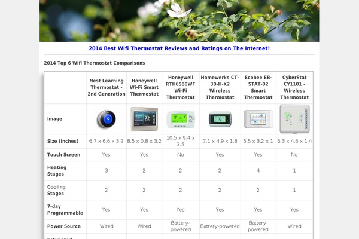Click the '6.7 x 6.6 x 3.2' size cell
This screenshot has width=359, height=239.
point(107,141)
